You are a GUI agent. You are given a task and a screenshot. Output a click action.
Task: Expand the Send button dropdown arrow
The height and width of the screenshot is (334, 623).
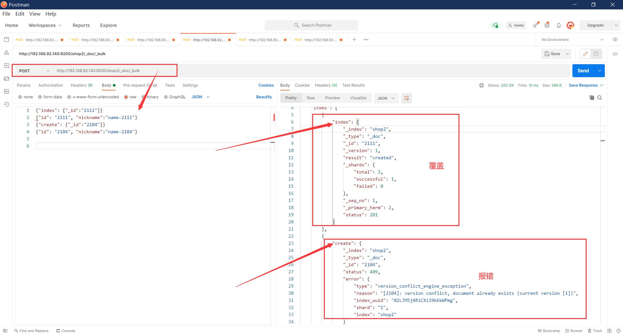click(599, 71)
